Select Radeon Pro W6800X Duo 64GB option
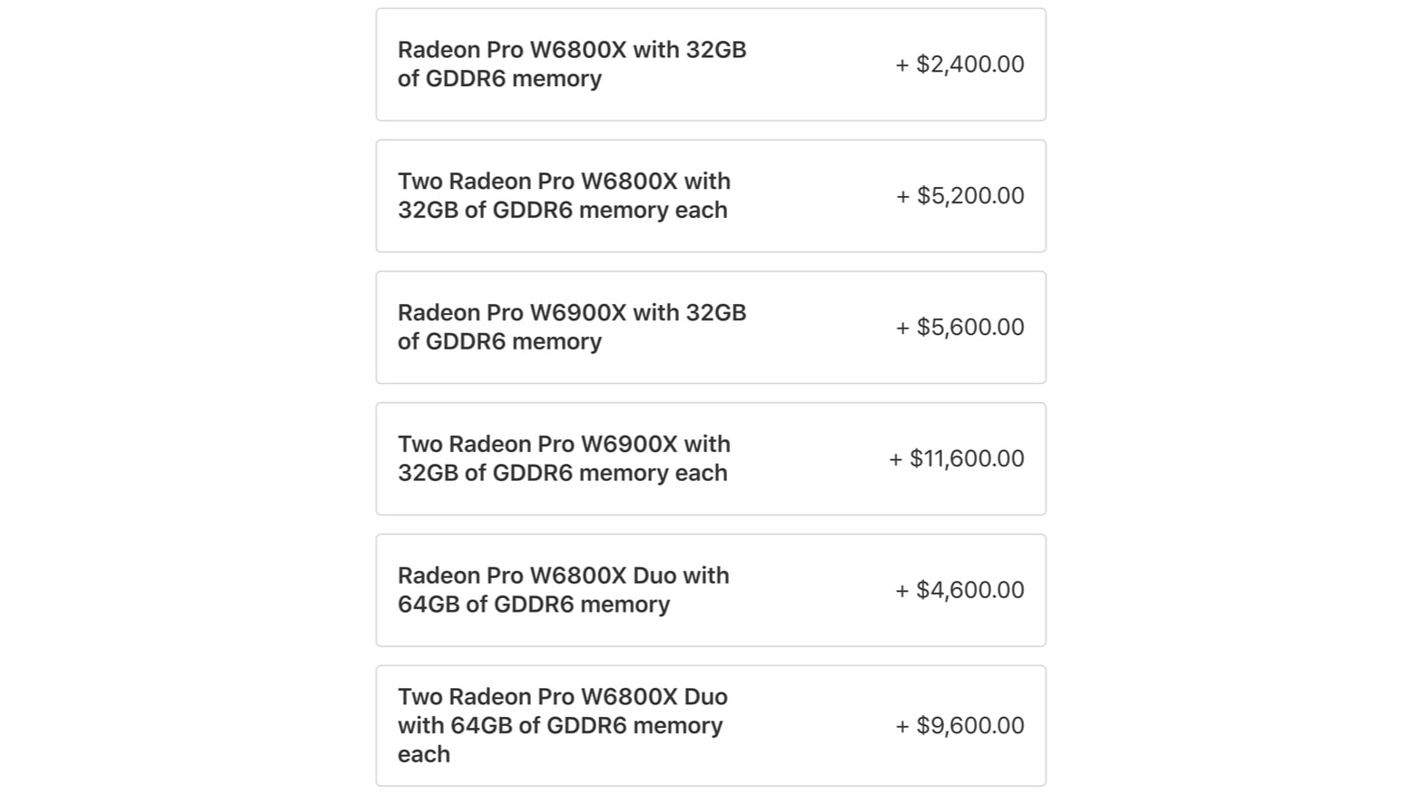The image size is (1416, 796). (711, 590)
